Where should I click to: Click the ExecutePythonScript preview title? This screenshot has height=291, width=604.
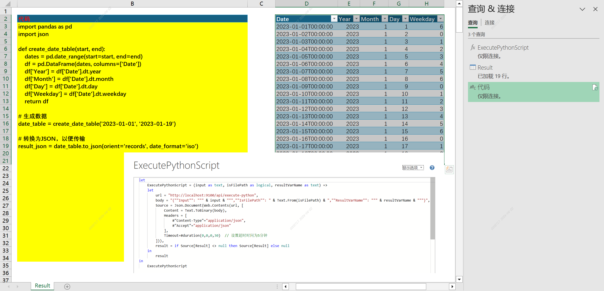click(x=176, y=166)
